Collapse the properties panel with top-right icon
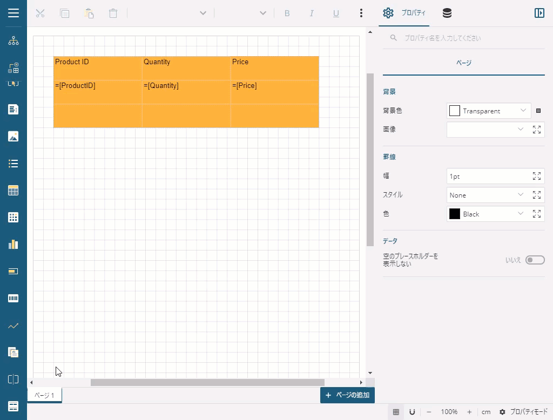Image resolution: width=553 pixels, height=420 pixels. pos(539,13)
